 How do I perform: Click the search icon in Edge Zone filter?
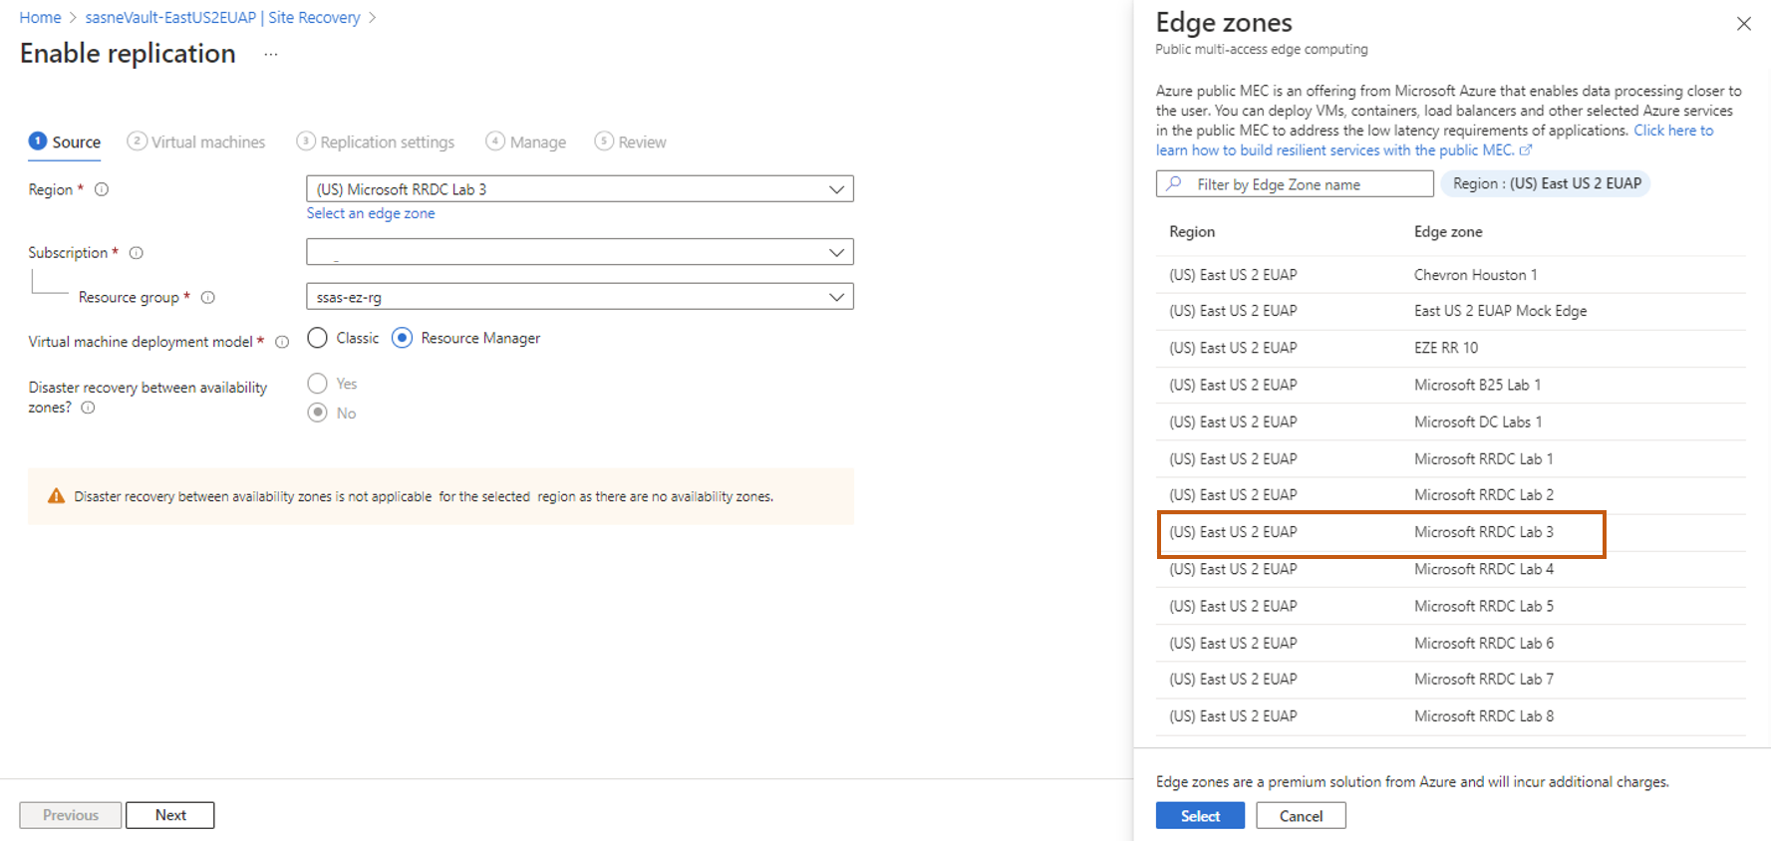click(x=1174, y=184)
